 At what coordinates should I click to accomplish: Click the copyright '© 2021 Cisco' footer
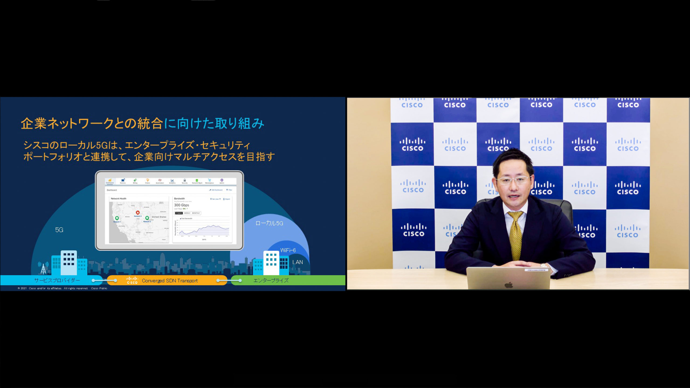[62, 288]
